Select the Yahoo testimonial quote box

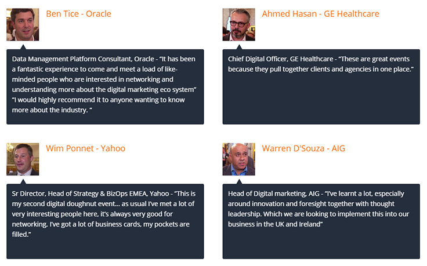pyautogui.click(x=105, y=221)
